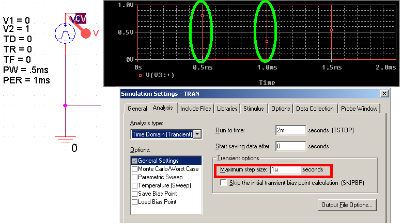Check the Temperature (Sweep) option
Viewport: 402px width, 224px height.
[135, 185]
